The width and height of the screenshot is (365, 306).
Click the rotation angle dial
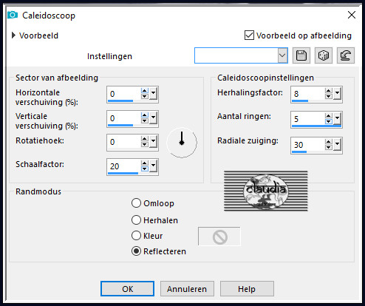[182, 143]
